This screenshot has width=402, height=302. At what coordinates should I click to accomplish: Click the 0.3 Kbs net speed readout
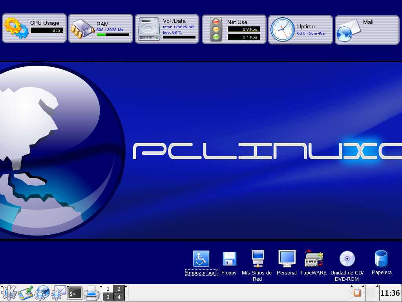tap(244, 29)
